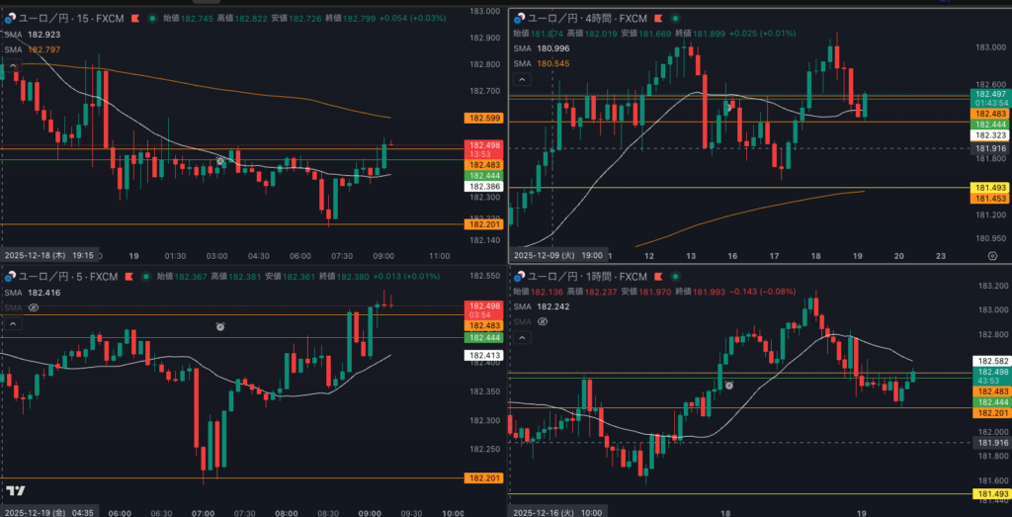Open chart settings gear on the 4時間 chart

click(991, 255)
